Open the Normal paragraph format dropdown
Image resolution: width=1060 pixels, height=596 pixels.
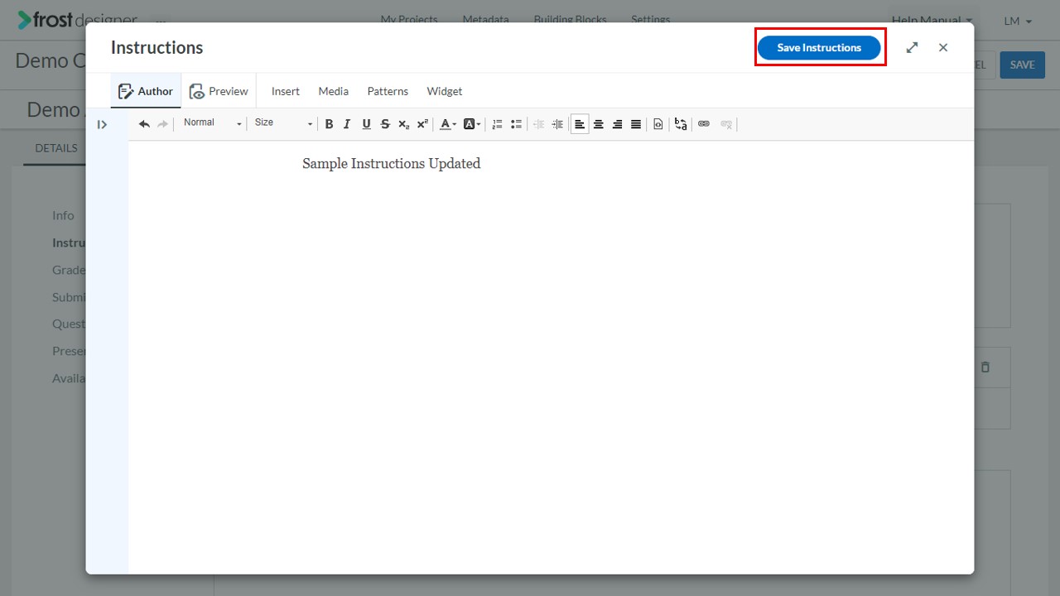(x=212, y=123)
